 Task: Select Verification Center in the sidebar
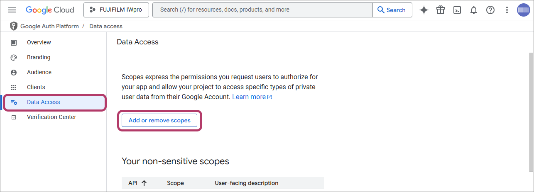[51, 117]
